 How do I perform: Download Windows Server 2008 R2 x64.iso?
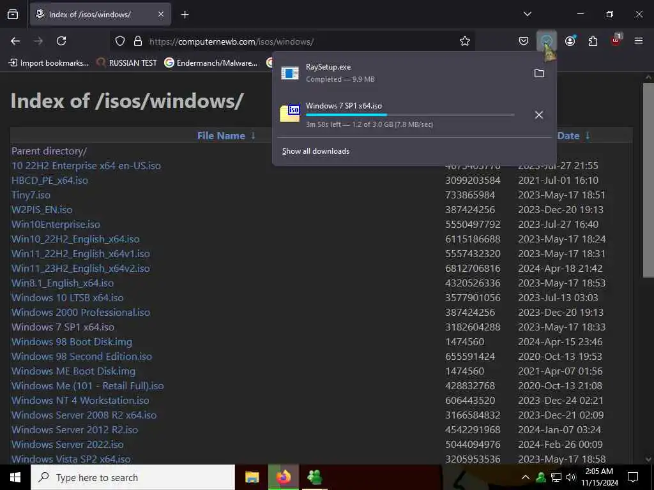[x=84, y=415]
